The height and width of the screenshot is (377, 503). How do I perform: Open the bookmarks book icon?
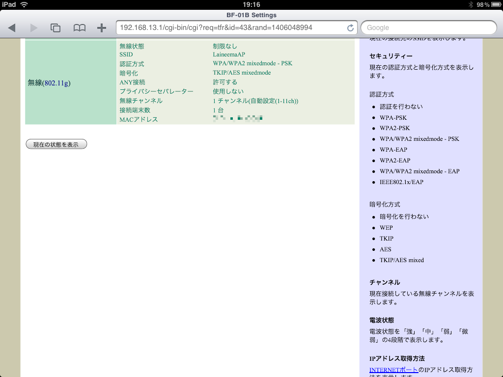tap(79, 28)
